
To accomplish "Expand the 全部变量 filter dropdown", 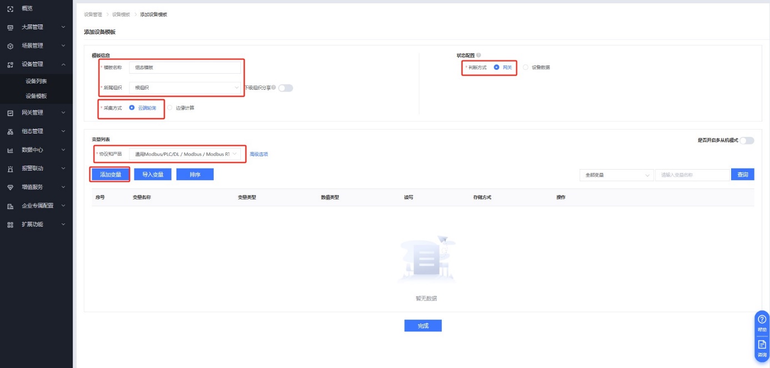I will [616, 175].
